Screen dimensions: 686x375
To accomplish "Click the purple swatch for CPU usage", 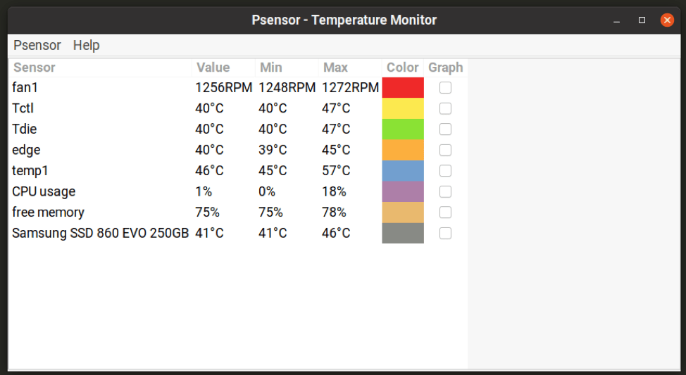I will pyautogui.click(x=403, y=191).
